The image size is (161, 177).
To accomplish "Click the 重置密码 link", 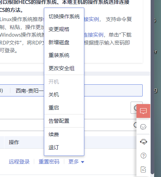I will coord(49,161).
